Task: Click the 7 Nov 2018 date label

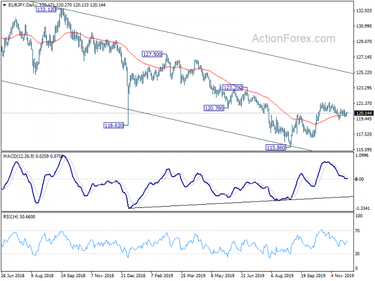Action: pyautogui.click(x=102, y=275)
